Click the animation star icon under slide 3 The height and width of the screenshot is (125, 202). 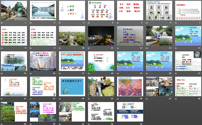(x=60, y=23)
